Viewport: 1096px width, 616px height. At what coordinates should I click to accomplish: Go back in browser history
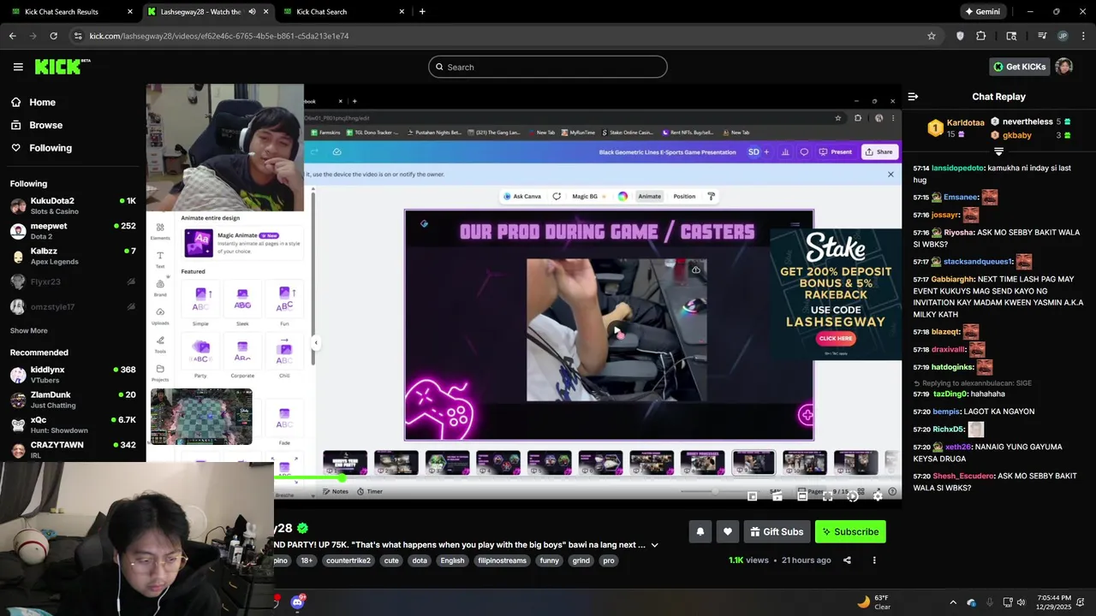(12, 36)
